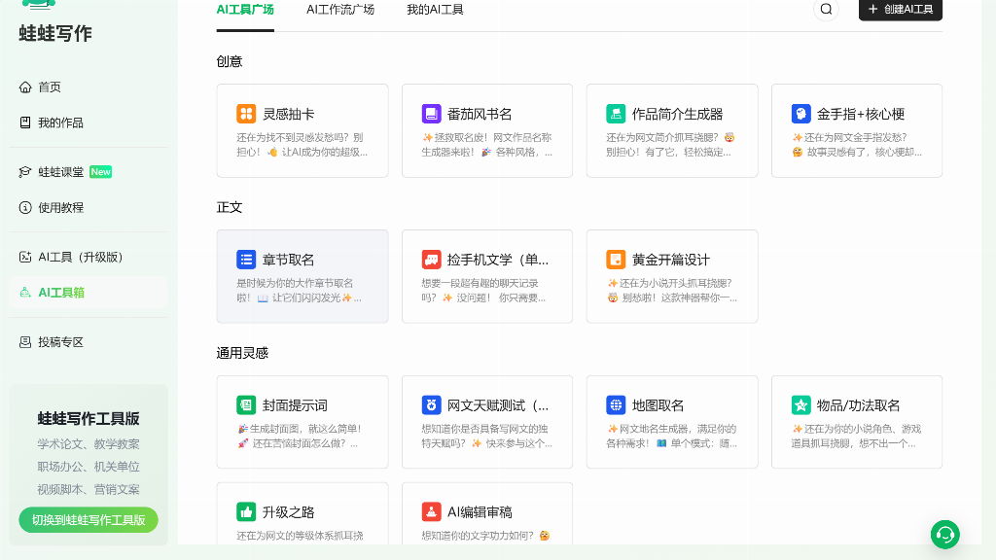This screenshot has height=560, width=996.
Task: Click the floating customer service icon
Action: click(944, 535)
